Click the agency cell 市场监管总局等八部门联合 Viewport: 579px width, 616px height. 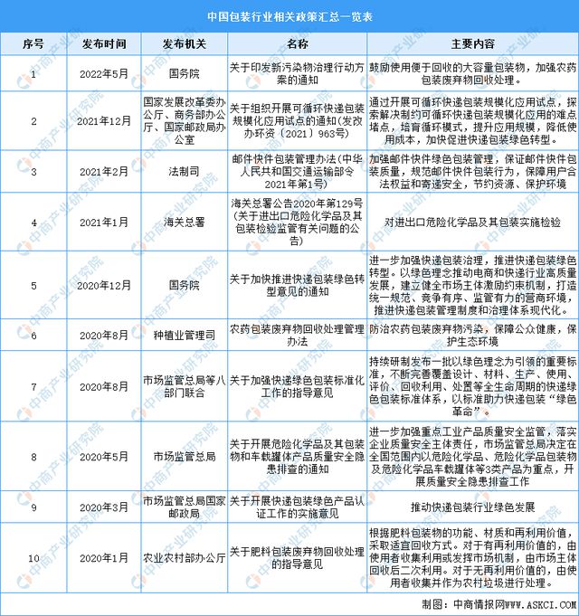[185, 386]
